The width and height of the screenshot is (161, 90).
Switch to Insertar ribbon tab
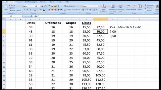coord(19,2)
